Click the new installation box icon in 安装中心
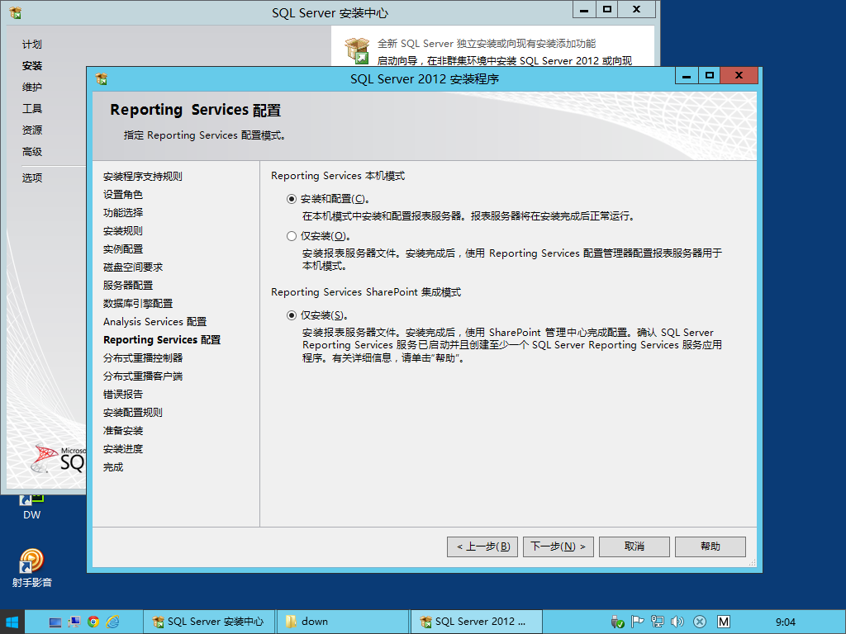The image size is (846, 634). [357, 50]
